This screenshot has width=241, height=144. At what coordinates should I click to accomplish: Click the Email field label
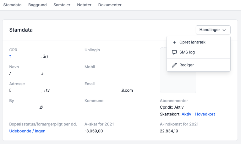coord(90,84)
